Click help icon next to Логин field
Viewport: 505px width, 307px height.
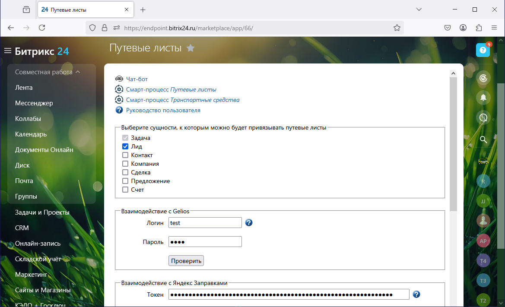249,223
